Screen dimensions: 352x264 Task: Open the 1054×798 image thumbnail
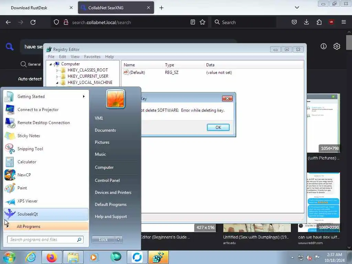323,123
